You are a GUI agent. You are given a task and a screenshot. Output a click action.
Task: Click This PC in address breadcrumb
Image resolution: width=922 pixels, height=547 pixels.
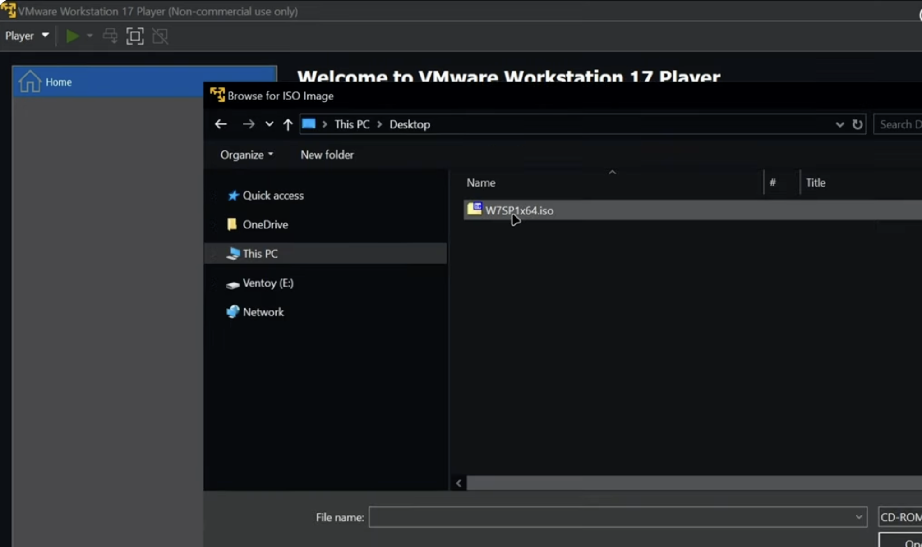(x=352, y=124)
